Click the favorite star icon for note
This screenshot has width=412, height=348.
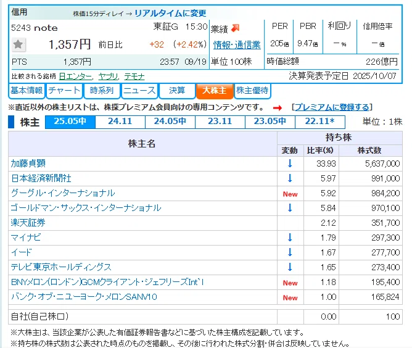[x=19, y=44]
